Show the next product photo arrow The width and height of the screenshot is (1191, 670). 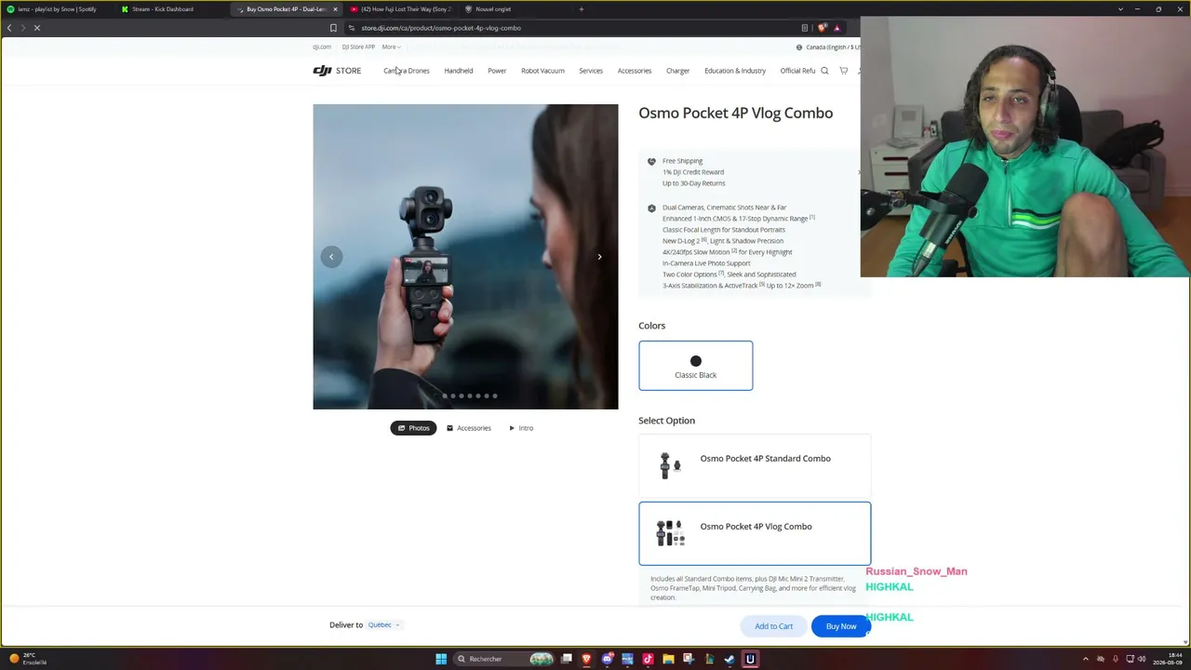click(x=599, y=257)
